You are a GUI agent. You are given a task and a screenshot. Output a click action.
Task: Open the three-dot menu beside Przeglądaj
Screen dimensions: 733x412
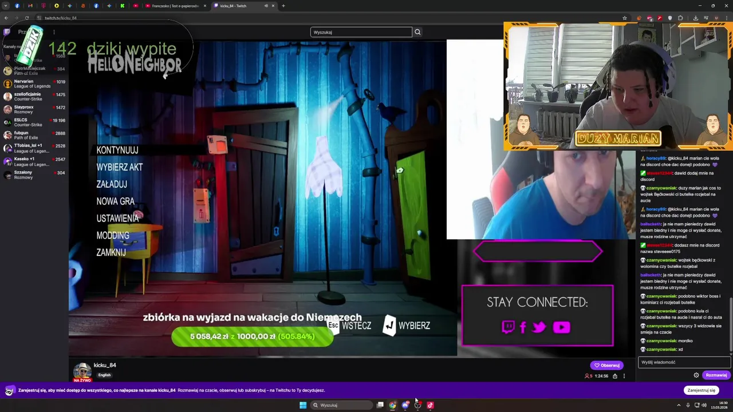tap(54, 32)
